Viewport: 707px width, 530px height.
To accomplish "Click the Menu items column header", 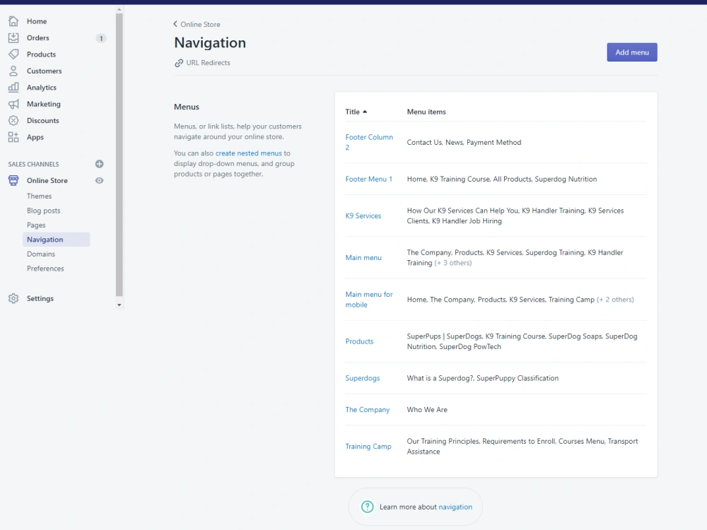I will pyautogui.click(x=426, y=112).
